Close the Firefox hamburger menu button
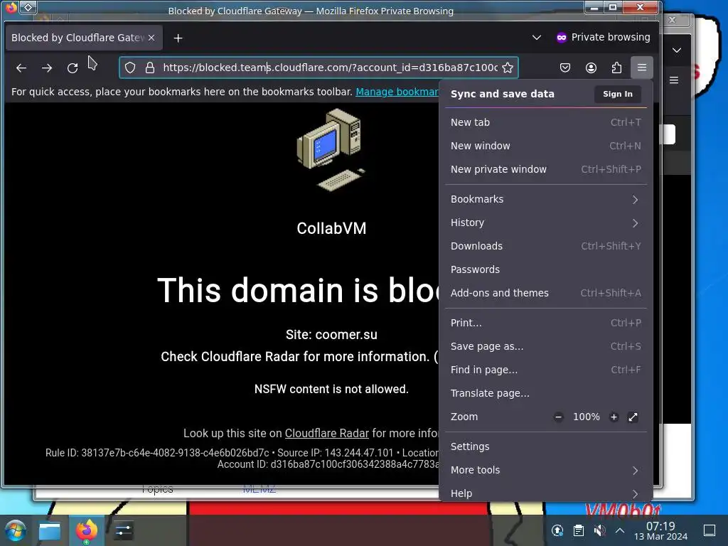The height and width of the screenshot is (546, 728). coord(642,68)
